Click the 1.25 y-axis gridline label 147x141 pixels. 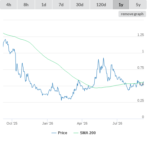pyautogui.click(x=140, y=35)
